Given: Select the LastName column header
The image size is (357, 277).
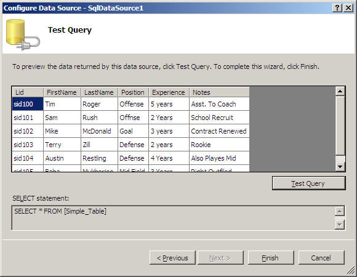Looking at the screenshot, I should 99,92.
